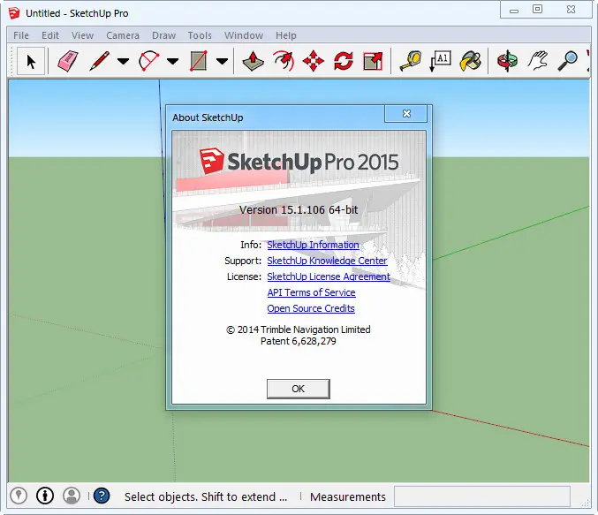Viewport: 598px width, 515px height.
Task: Select the Rectangle shape tool
Action: pos(199,61)
